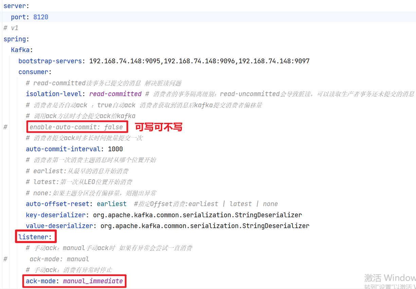Click the comment '调用ack方法时才会提交ack给kafka'
The image size is (416, 289).
click(x=81, y=116)
